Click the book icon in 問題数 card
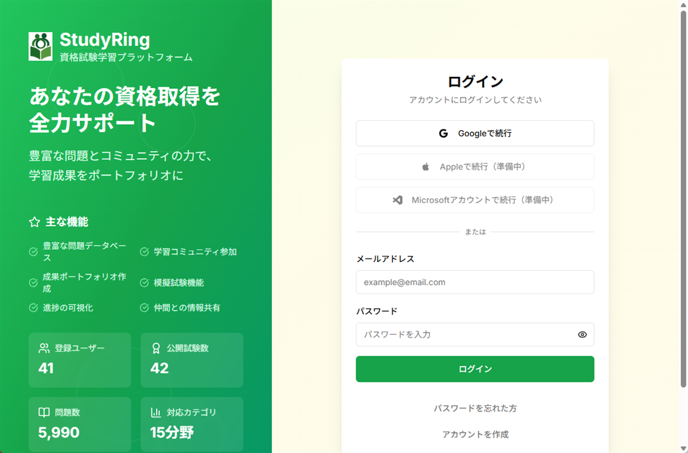Viewport: 688px width, 453px height. [x=44, y=412]
